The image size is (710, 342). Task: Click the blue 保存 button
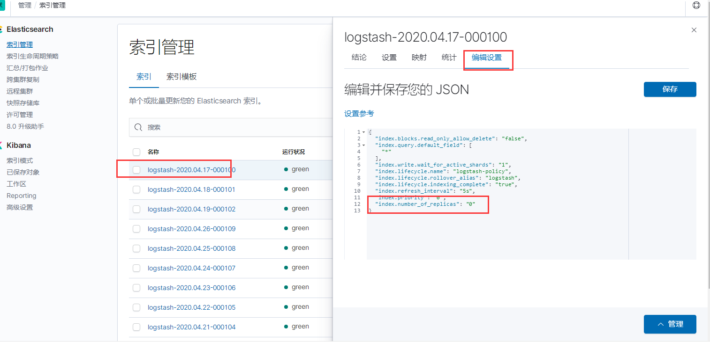670,89
